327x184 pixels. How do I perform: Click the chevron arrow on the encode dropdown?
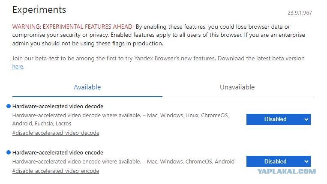coord(306,161)
